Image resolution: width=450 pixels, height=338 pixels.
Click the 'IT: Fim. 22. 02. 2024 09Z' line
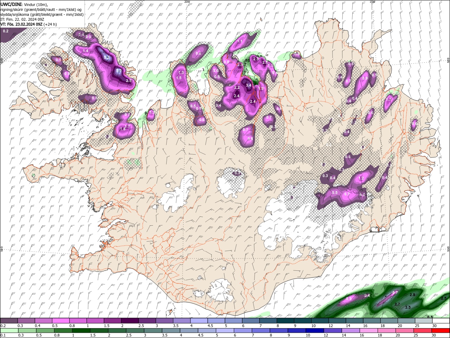pos(22,19)
